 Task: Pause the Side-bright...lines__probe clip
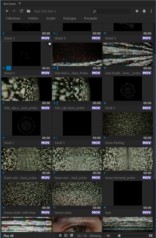pos(105,68)
